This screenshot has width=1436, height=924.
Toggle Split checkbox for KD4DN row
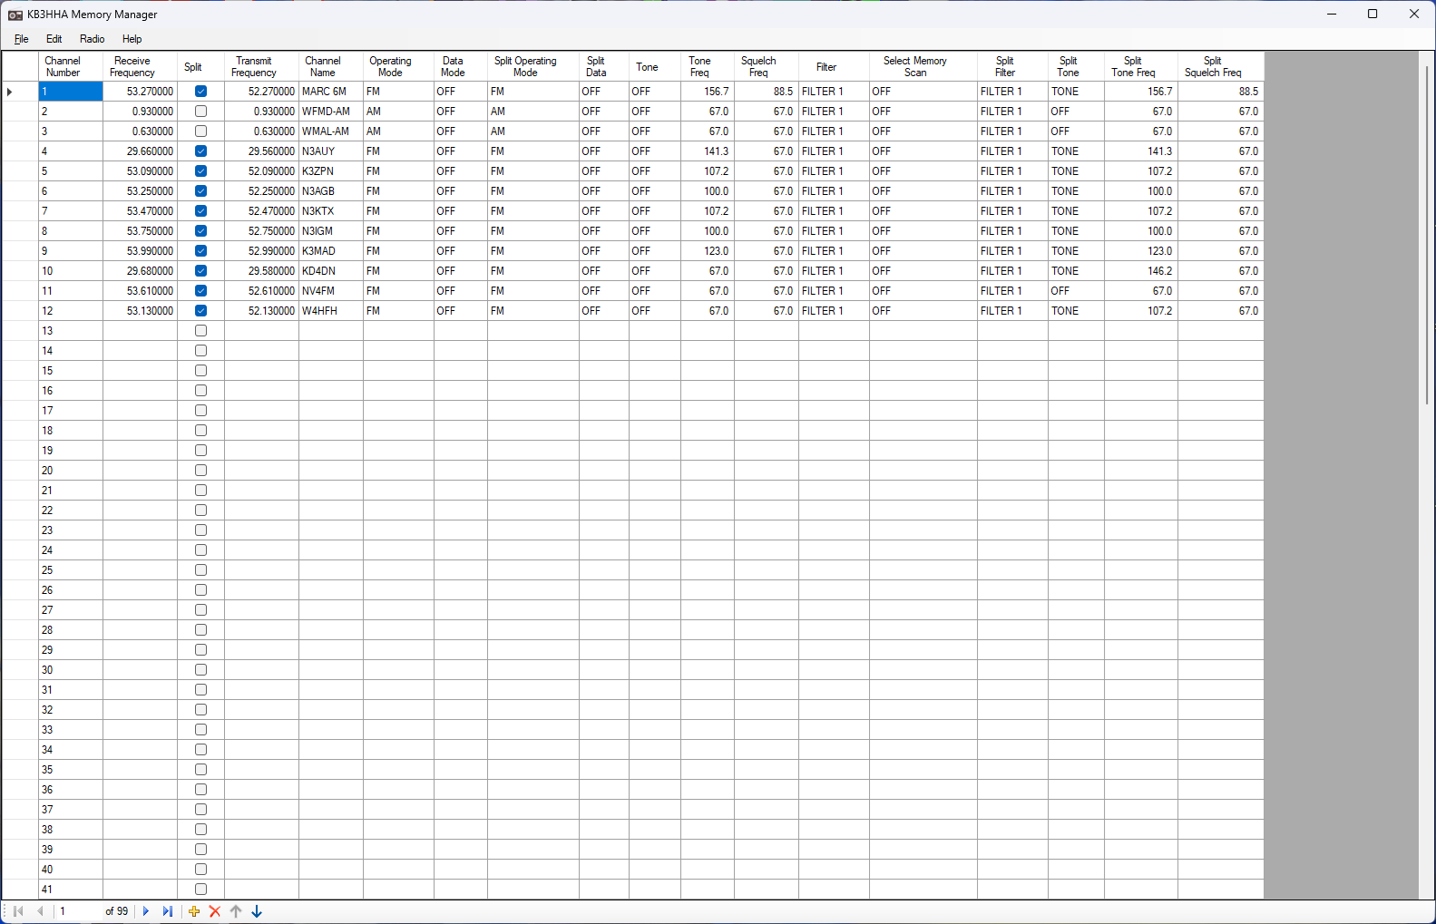(201, 271)
